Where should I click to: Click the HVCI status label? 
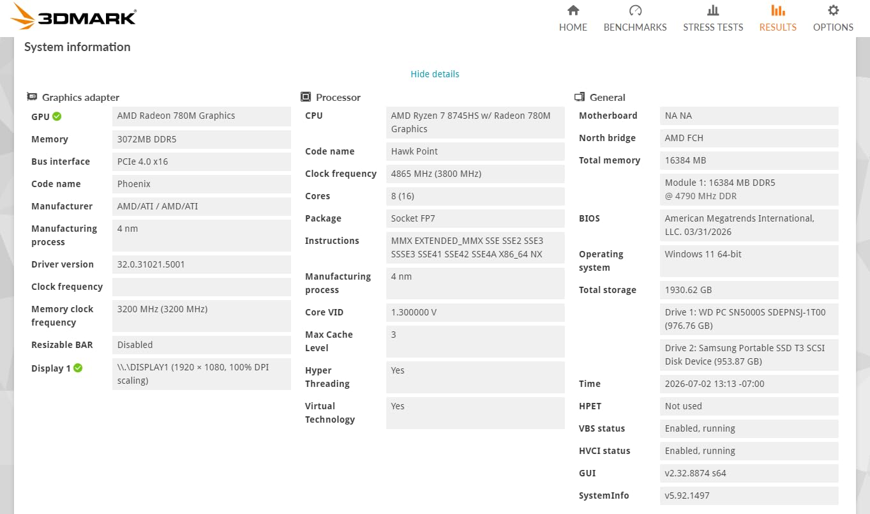[x=604, y=451]
